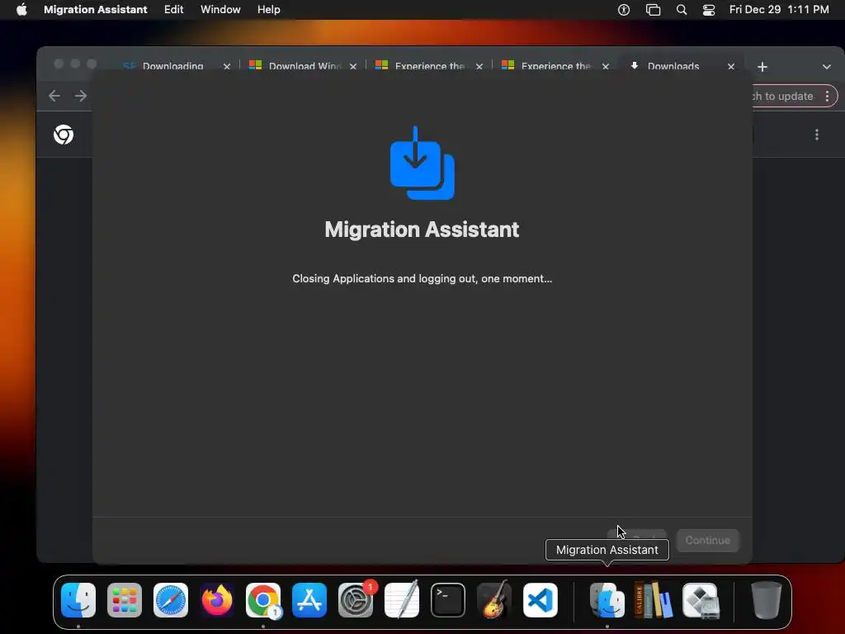Open GarageBand from the Dock

(x=494, y=600)
